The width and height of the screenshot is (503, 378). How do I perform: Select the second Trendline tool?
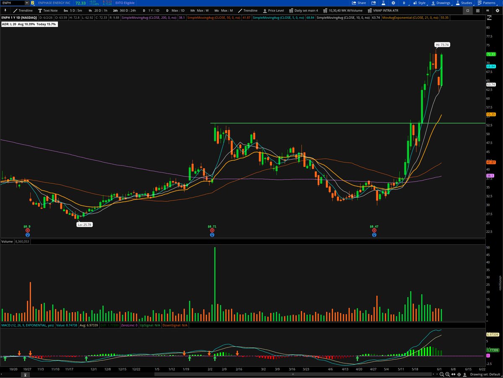click(x=248, y=10)
